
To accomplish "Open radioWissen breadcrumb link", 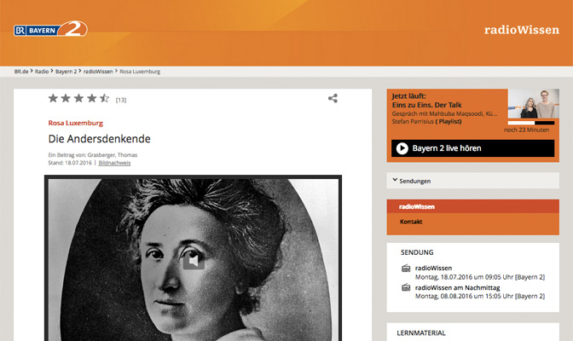I will pos(98,72).
